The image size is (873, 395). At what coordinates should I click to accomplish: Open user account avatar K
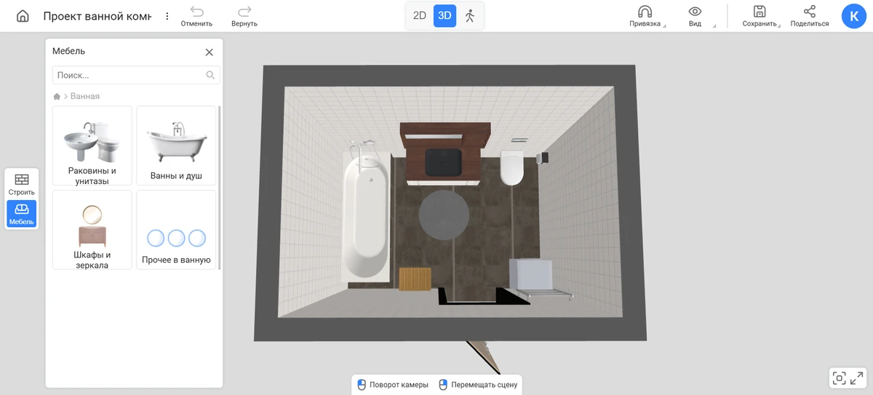(x=853, y=16)
